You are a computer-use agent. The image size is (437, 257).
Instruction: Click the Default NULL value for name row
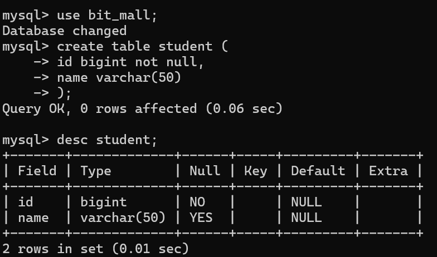click(x=306, y=218)
